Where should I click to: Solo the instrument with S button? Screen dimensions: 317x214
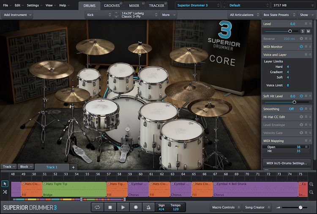pos(303,31)
